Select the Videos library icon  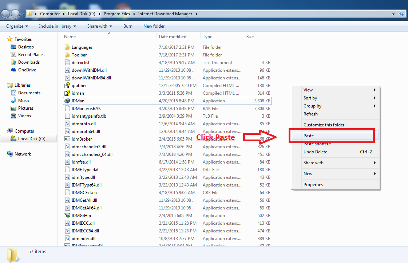pos(13,116)
